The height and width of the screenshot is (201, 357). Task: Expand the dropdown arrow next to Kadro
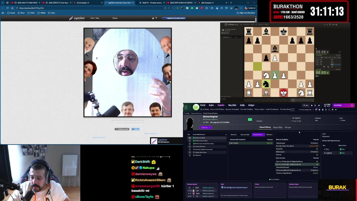215,106
